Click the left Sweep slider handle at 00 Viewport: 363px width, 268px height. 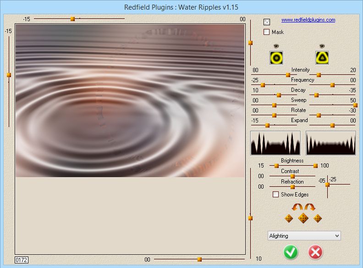coord(275,105)
